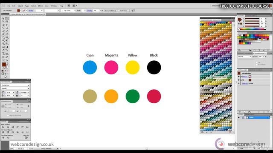Open Align To options in Align panel
273x153 pixels.
[x=26, y=138]
